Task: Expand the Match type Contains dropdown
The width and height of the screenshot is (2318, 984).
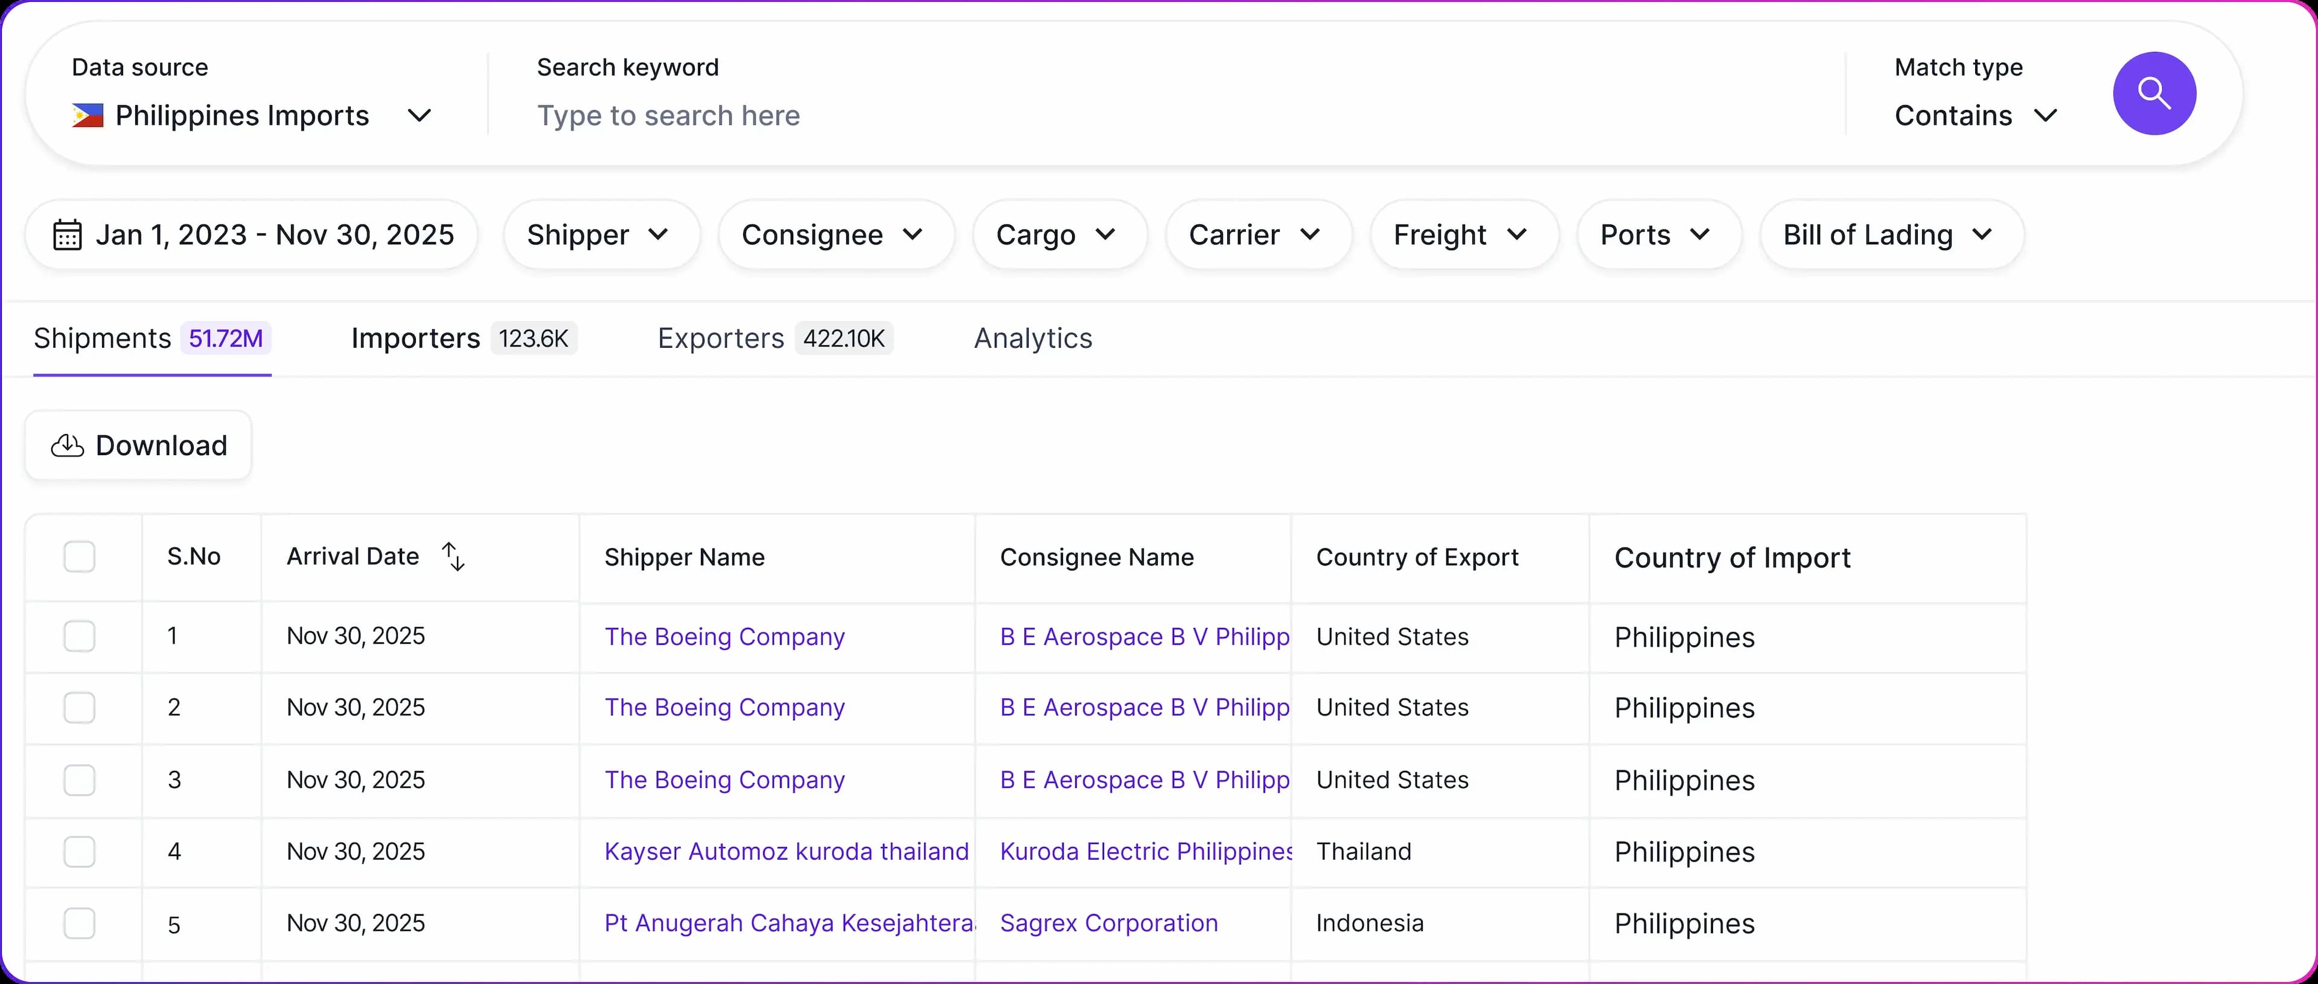Action: (1975, 116)
